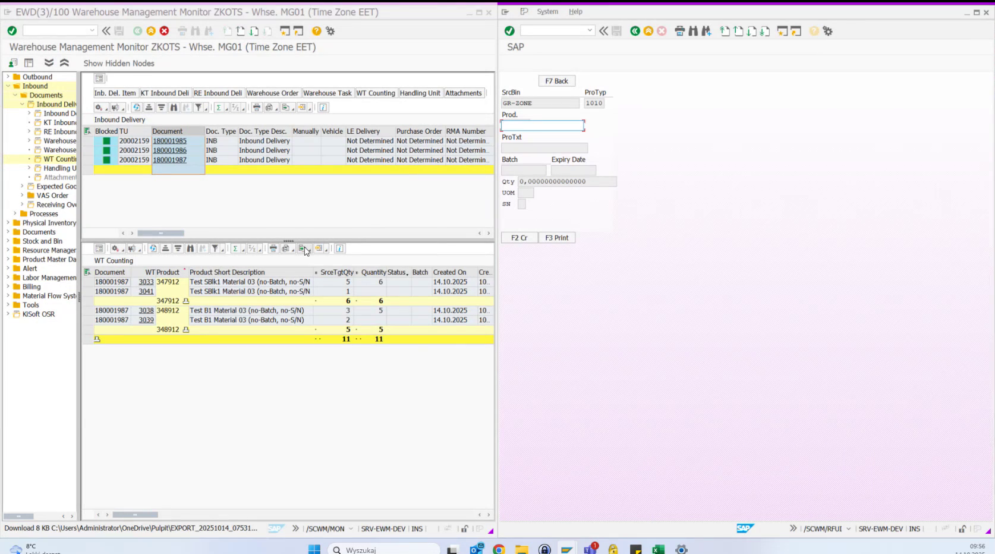Open the System menu in the right window
The width and height of the screenshot is (995, 554).
pyautogui.click(x=547, y=11)
